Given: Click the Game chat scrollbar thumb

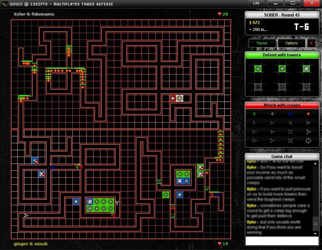Looking at the screenshot, I should (x=315, y=224).
